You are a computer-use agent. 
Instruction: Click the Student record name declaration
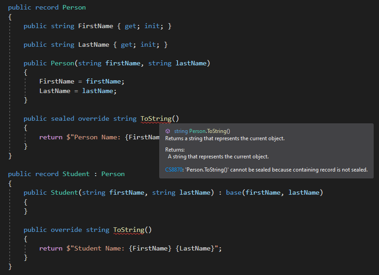(76, 174)
